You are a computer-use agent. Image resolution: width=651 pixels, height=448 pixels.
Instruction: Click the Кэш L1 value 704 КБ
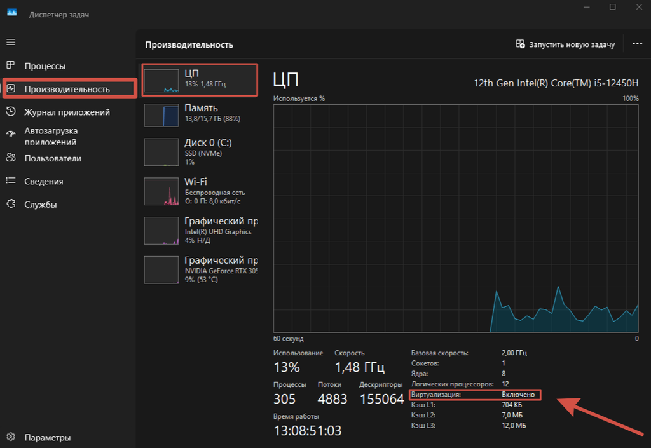click(512, 405)
